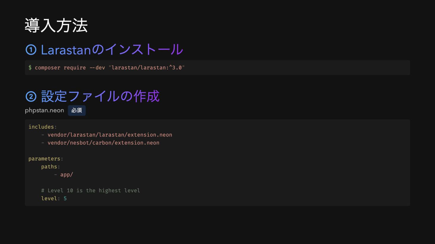435x244 pixels.
Task: Click the "larastan/larastan:^3.0" package string
Action: point(146,68)
